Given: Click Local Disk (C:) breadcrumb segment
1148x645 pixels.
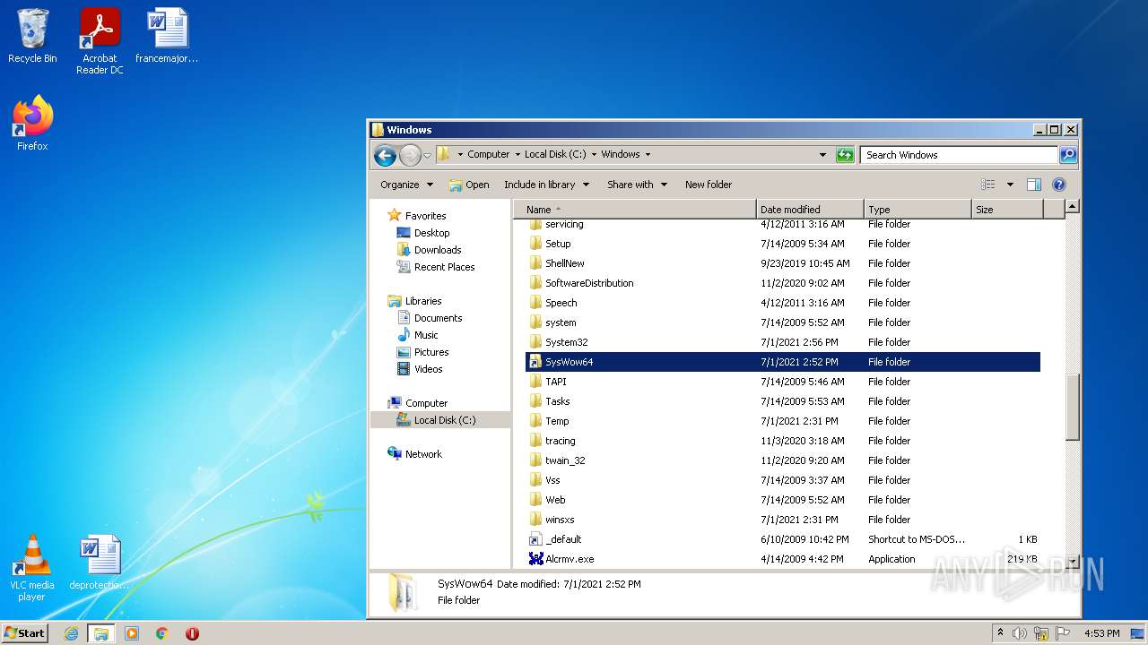Looking at the screenshot, I should coord(555,154).
